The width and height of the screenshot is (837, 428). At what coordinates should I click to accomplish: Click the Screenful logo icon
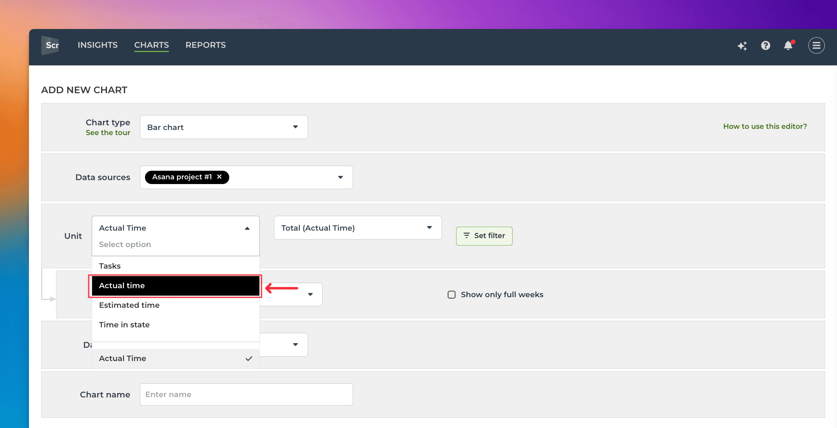pyautogui.click(x=51, y=45)
